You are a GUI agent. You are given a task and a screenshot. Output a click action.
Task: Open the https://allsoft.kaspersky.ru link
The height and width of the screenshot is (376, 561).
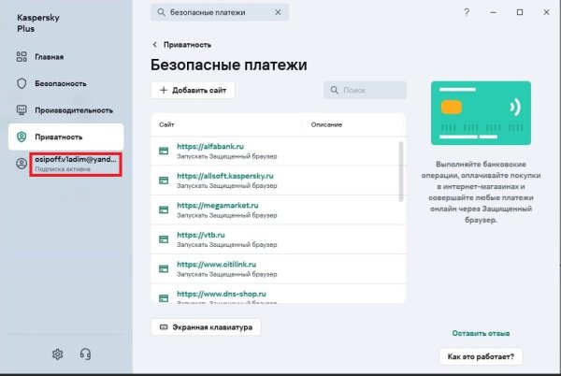[x=225, y=176]
